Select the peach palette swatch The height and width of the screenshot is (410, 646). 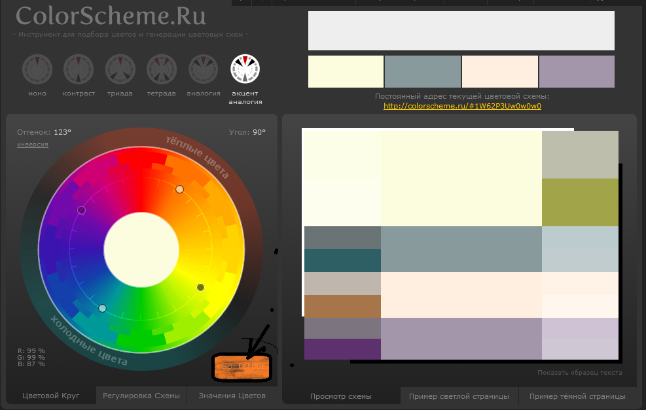(x=500, y=72)
